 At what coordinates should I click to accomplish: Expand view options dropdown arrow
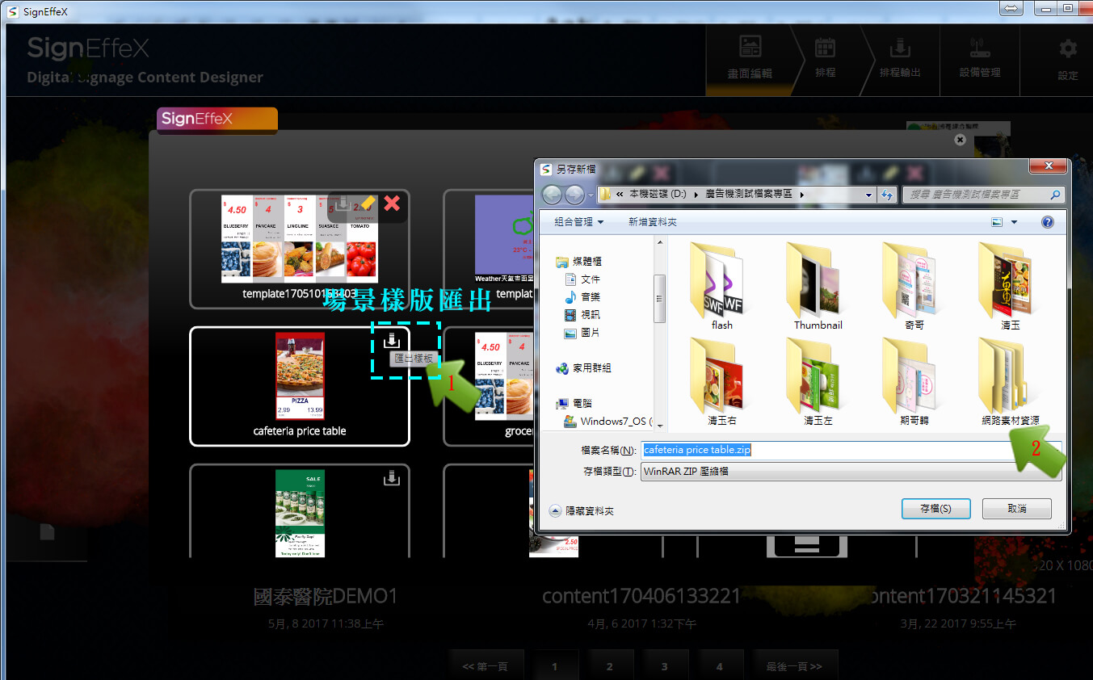(x=1014, y=222)
